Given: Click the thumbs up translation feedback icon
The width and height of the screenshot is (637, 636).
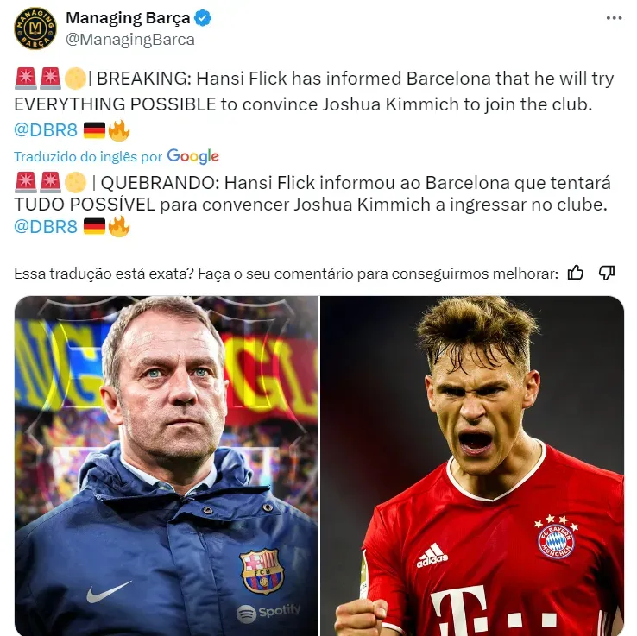Looking at the screenshot, I should click(575, 273).
